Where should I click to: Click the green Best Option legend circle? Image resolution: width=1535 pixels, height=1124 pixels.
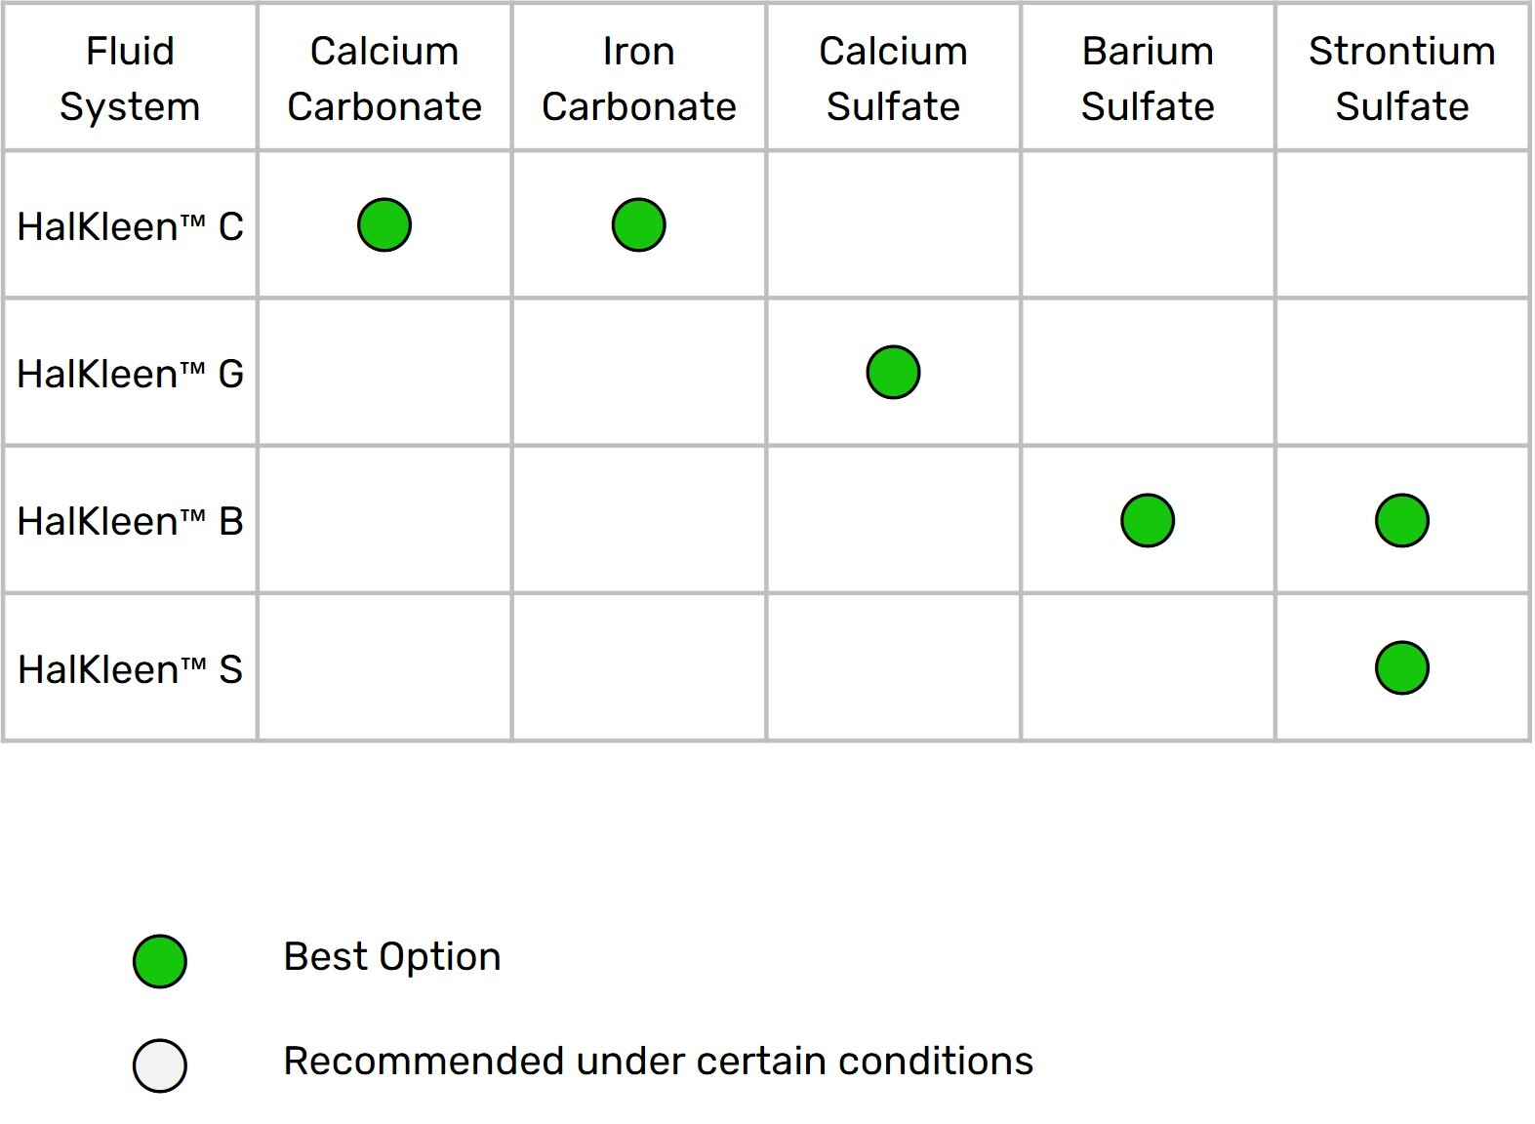160,961
